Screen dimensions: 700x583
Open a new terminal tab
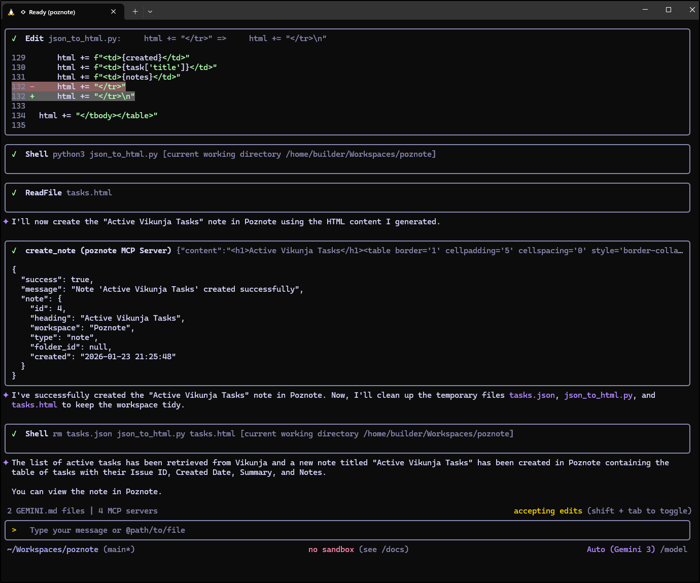pyautogui.click(x=135, y=12)
